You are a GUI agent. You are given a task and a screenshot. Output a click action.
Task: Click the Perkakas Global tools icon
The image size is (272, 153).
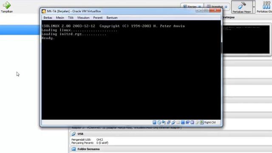(266, 5)
